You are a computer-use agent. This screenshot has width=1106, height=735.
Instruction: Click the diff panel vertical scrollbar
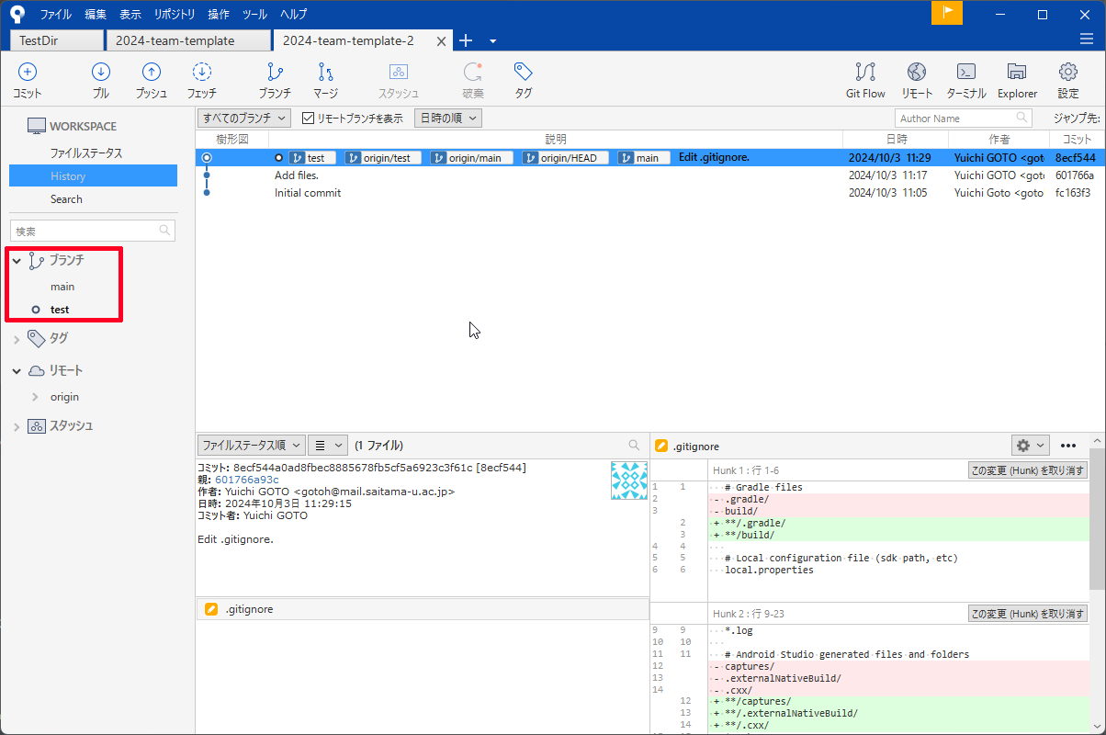1097,519
